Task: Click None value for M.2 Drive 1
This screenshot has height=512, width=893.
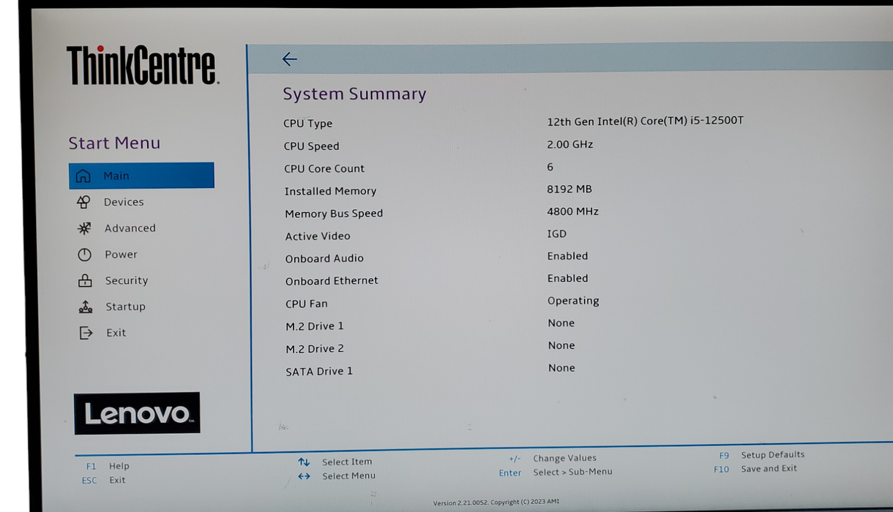Action: [561, 323]
